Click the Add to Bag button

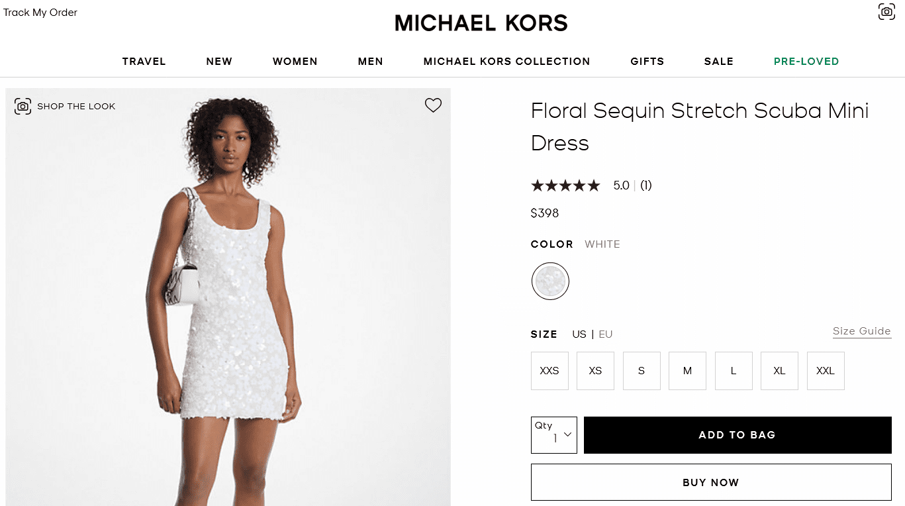738,435
